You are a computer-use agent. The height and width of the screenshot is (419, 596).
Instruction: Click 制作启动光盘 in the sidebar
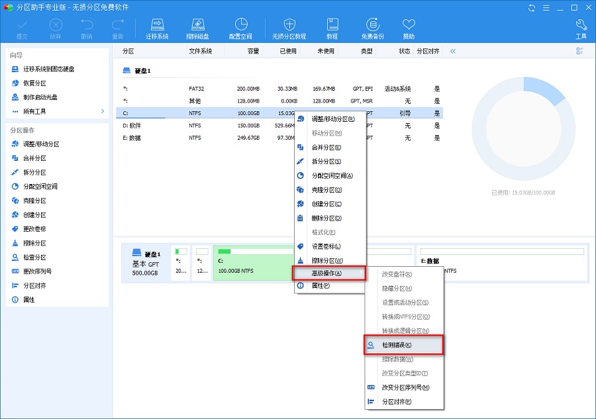[40, 97]
